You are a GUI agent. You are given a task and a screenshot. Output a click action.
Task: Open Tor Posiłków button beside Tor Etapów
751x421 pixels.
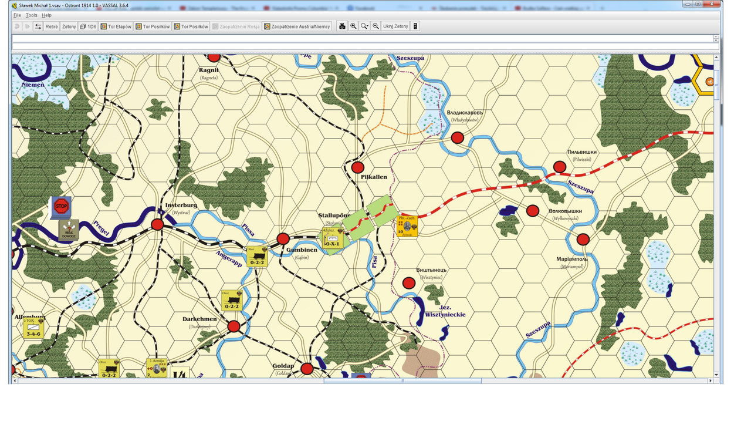153,26
